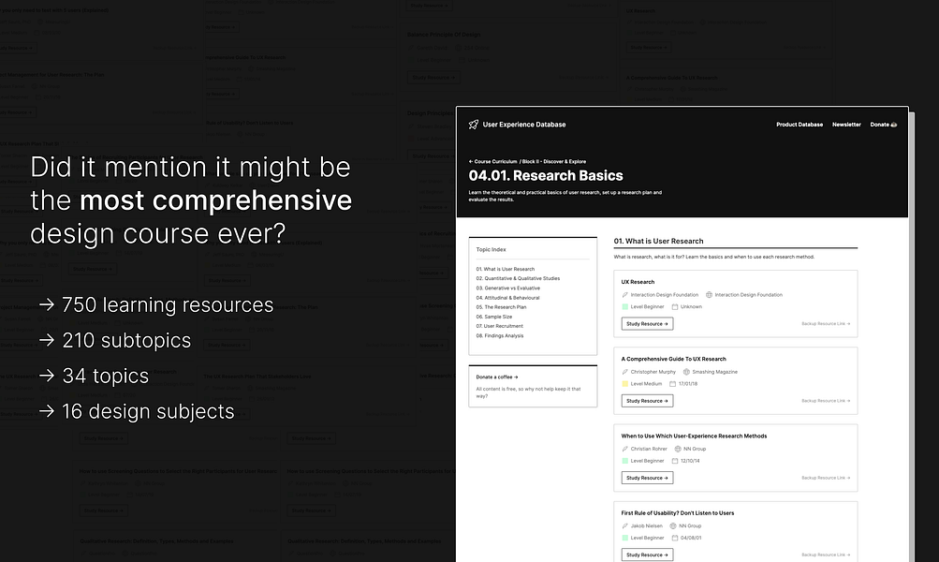This screenshot has width=939, height=562.
Task: Click the pencil icon on the UX Research card
Action: [625, 294]
